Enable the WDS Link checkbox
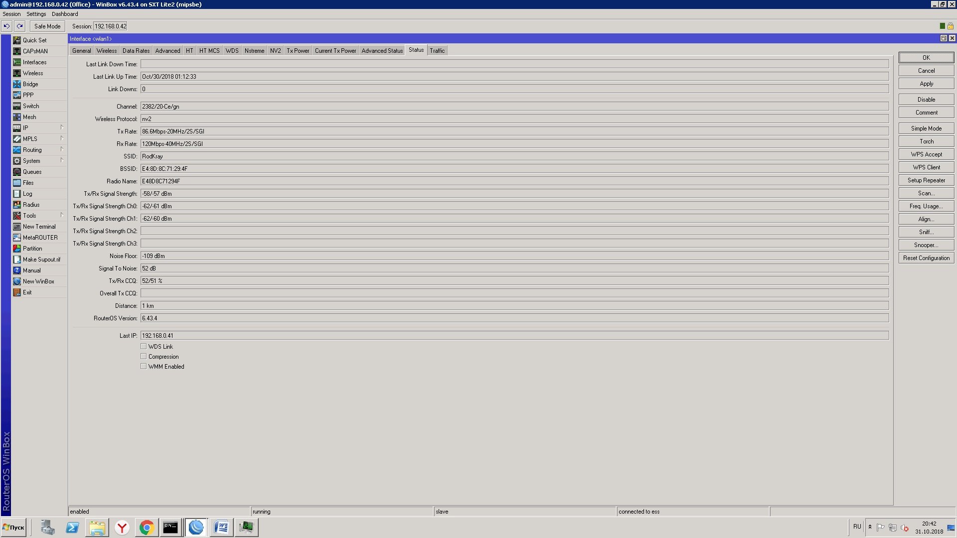Viewport: 957px width, 538px height. [144, 346]
